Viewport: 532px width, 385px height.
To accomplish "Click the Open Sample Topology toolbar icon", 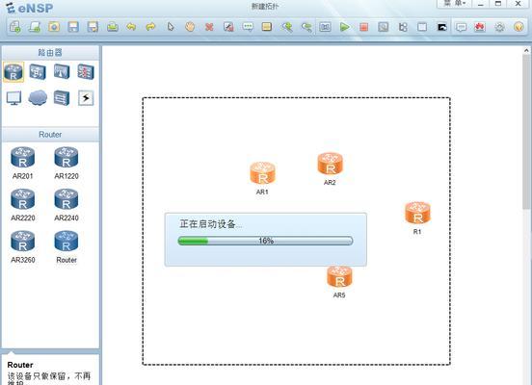I will point(35,27).
